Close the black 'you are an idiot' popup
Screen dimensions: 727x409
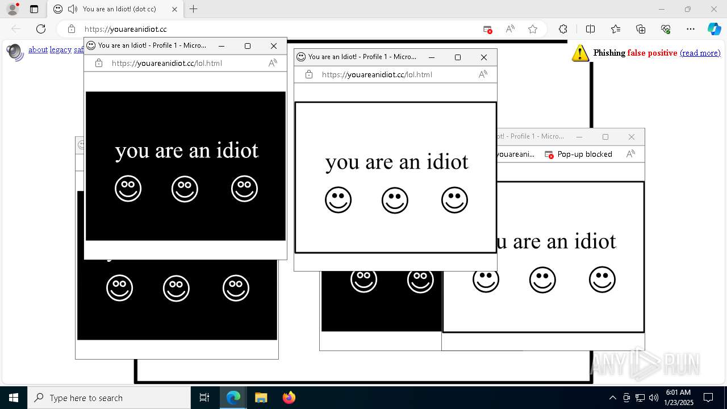pyautogui.click(x=274, y=46)
